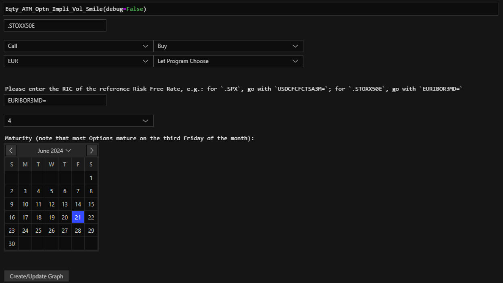
Task: Select June 1 in the calendar
Action: (91, 178)
